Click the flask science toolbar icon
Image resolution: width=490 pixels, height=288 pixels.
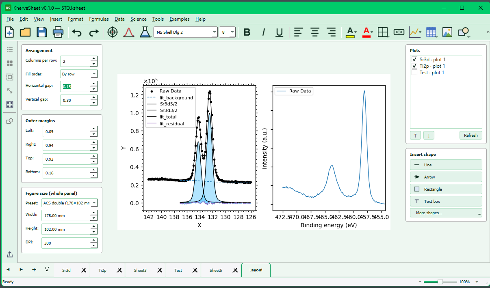pos(145,32)
